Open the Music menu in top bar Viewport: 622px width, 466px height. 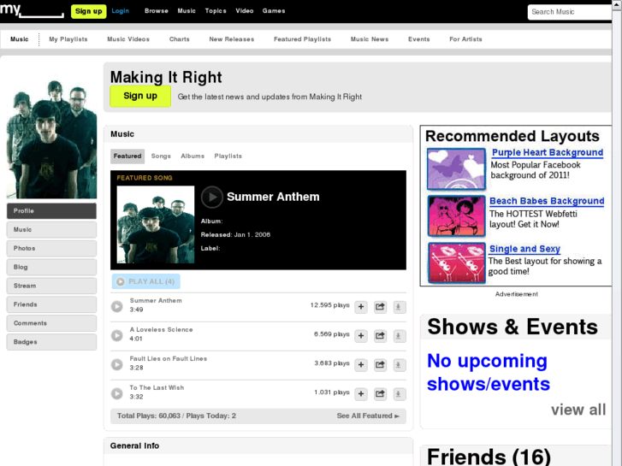pyautogui.click(x=187, y=11)
